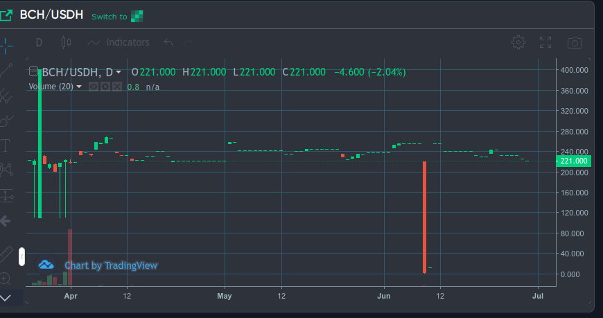The image size is (603, 318).
Task: Select the long position prediction tool
Action: (6, 195)
